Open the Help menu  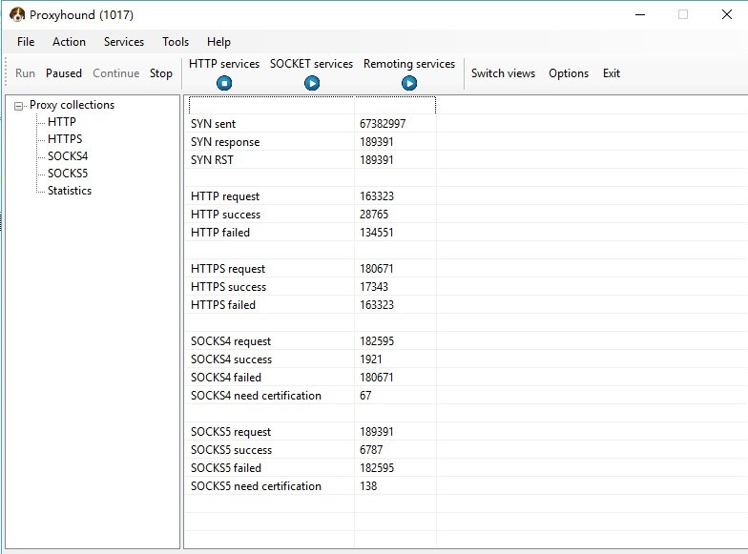click(x=219, y=42)
